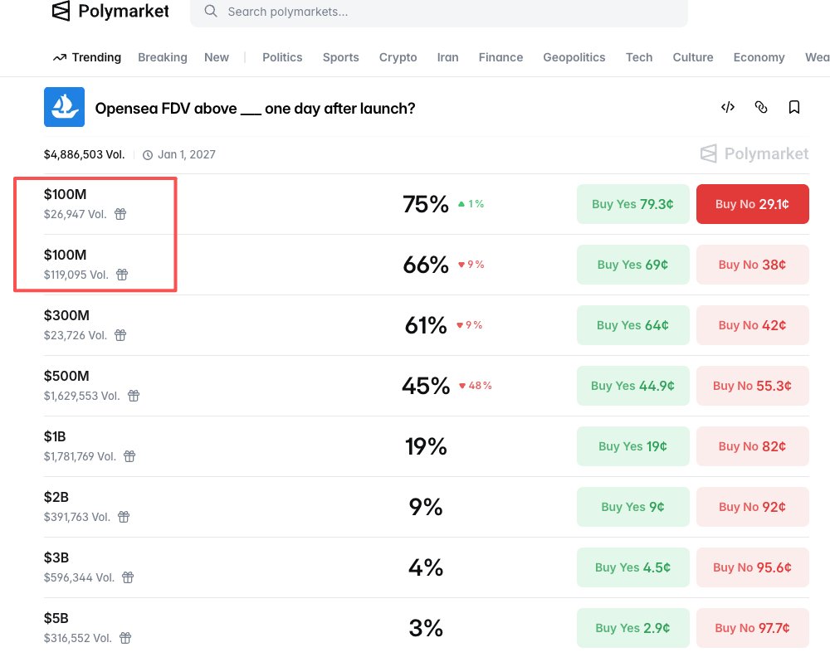Buy Yes at 19¢ for $1B
This screenshot has height=662, width=830.
pos(632,446)
